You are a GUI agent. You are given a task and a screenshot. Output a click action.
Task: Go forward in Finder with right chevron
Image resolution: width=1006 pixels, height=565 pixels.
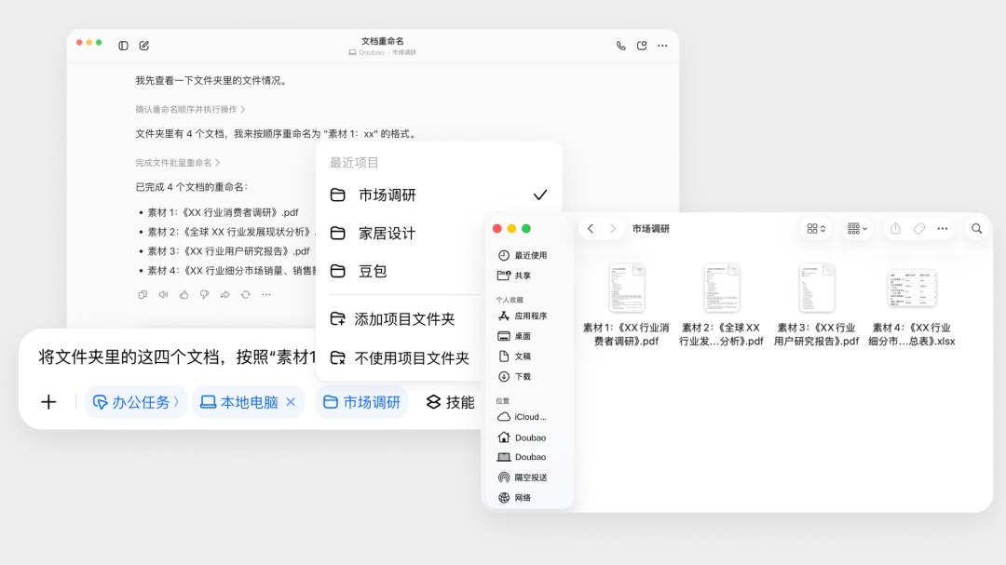tap(613, 228)
